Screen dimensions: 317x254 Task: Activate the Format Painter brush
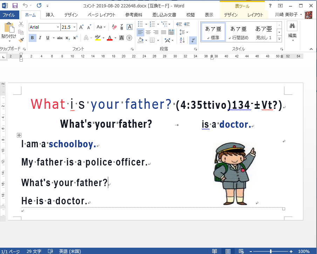pyautogui.click(x=21, y=40)
